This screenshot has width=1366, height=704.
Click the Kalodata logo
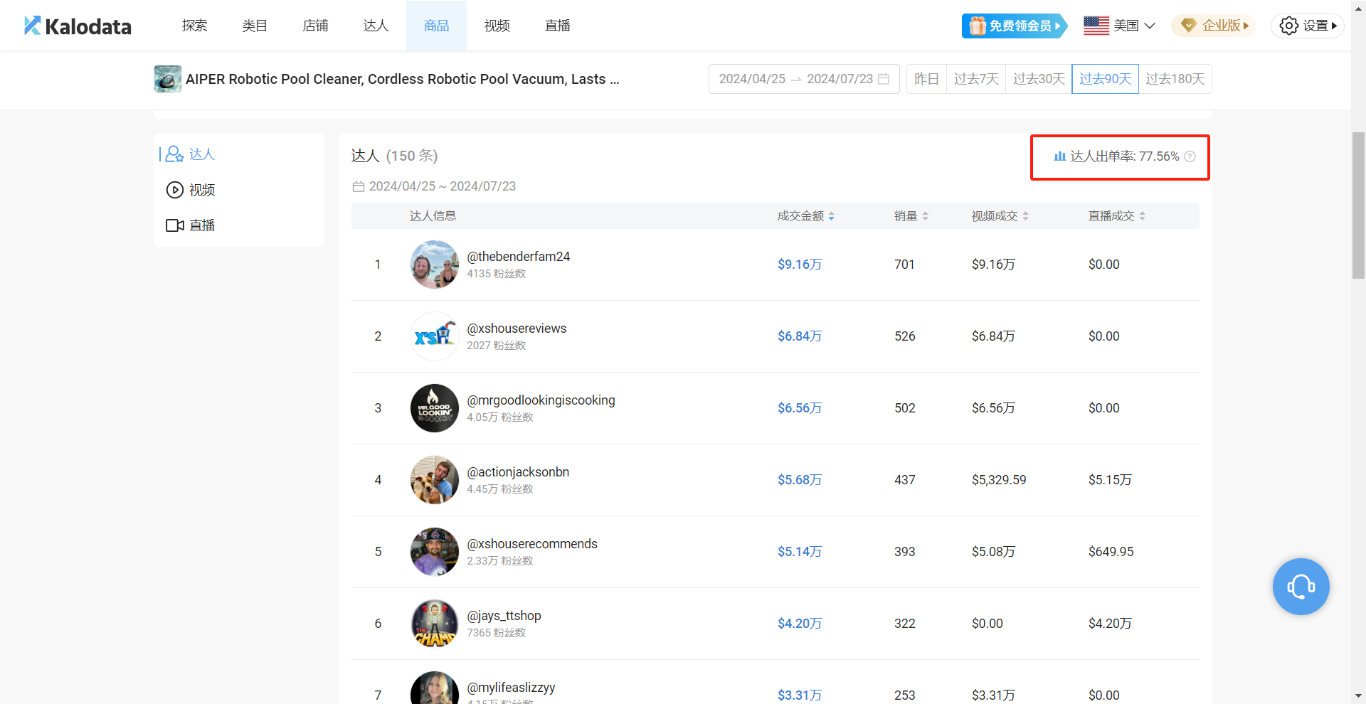[x=78, y=26]
